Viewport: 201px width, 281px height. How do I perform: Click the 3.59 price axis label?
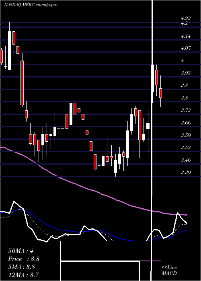pyautogui.click(x=186, y=135)
